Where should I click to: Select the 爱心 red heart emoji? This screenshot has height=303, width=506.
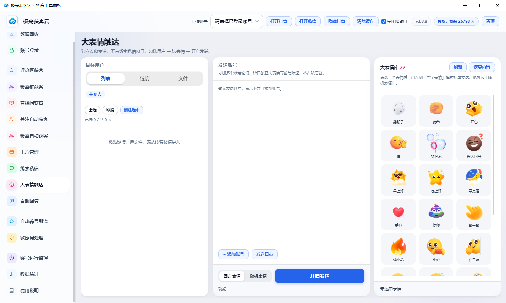point(398,214)
